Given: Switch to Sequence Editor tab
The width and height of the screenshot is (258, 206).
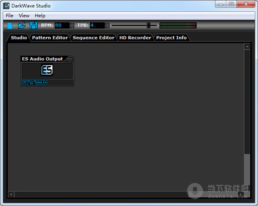Looking at the screenshot, I should (93, 38).
